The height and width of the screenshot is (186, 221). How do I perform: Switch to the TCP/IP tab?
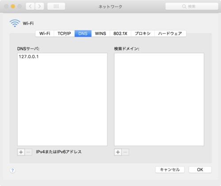click(64, 34)
